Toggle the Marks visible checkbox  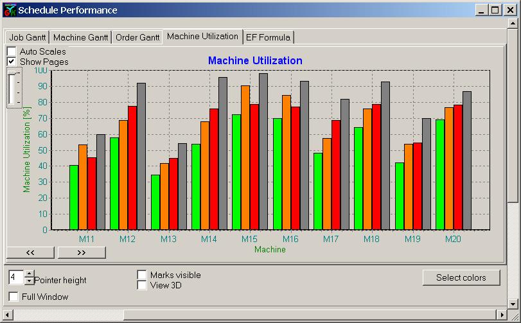coord(142,275)
